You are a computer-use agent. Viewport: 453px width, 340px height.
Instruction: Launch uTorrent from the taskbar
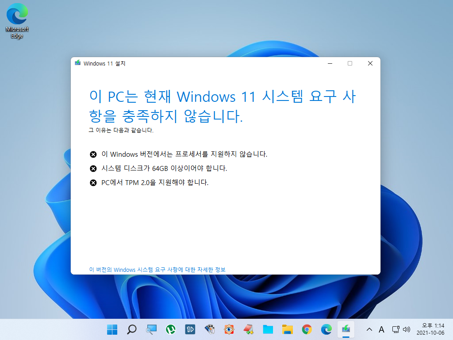point(171,329)
